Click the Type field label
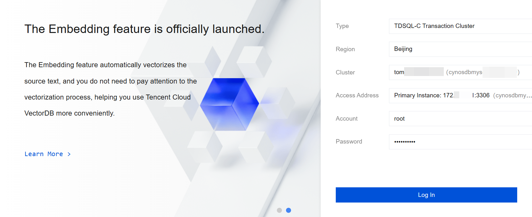This screenshot has width=532, height=217. (342, 26)
